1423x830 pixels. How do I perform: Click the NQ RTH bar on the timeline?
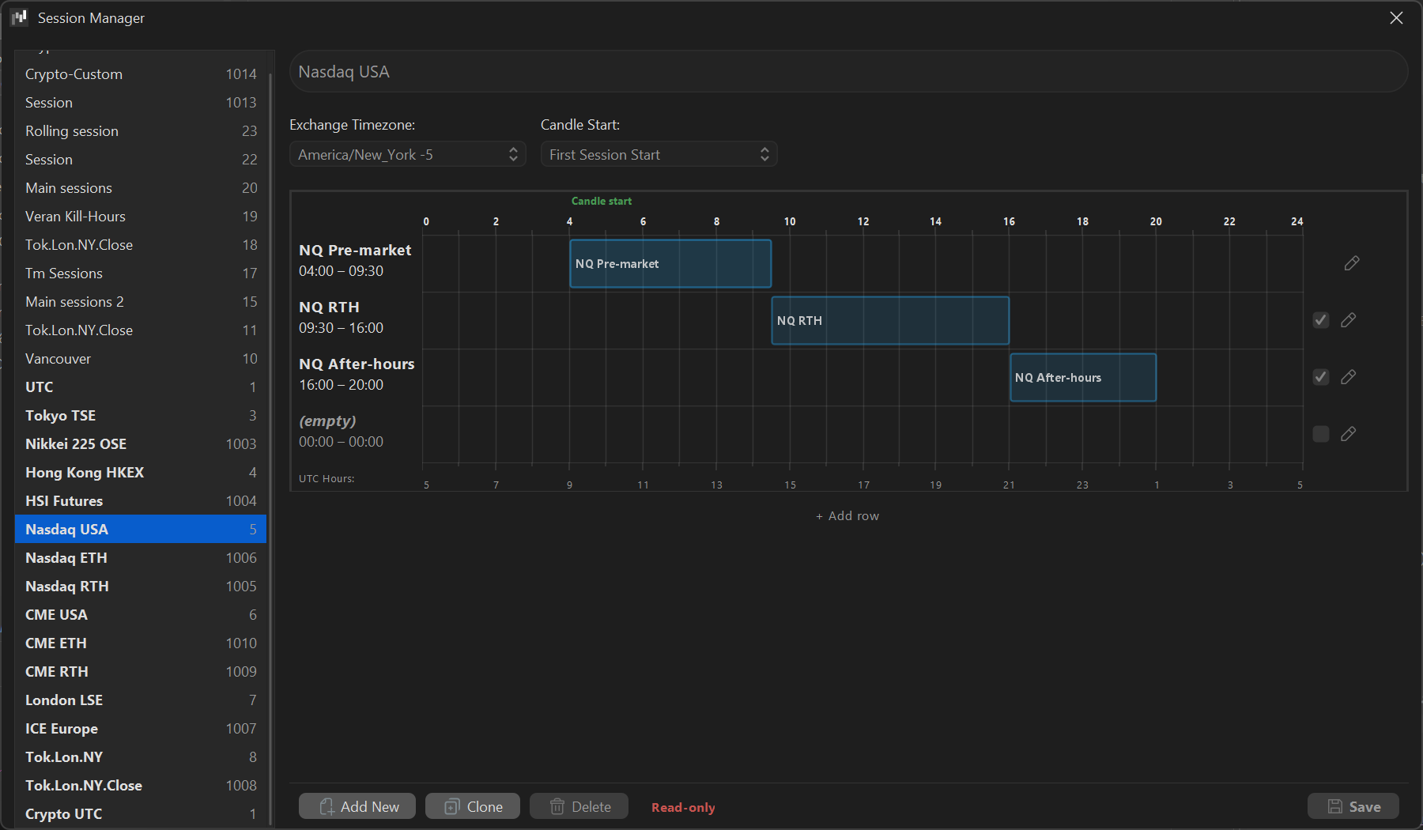click(889, 320)
